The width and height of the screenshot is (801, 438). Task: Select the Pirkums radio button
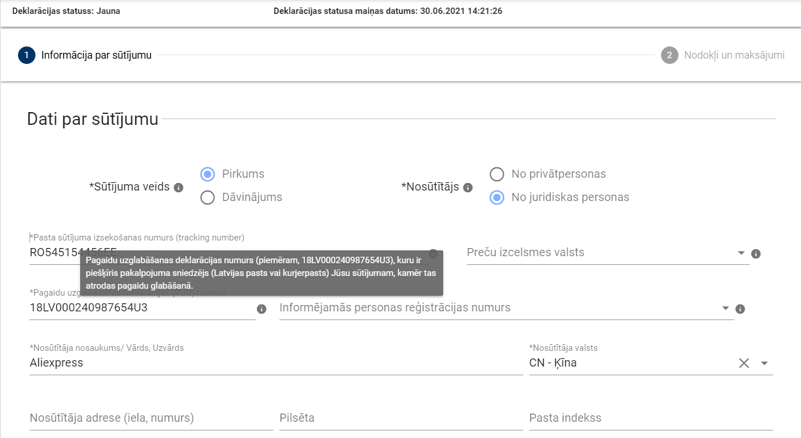point(207,174)
